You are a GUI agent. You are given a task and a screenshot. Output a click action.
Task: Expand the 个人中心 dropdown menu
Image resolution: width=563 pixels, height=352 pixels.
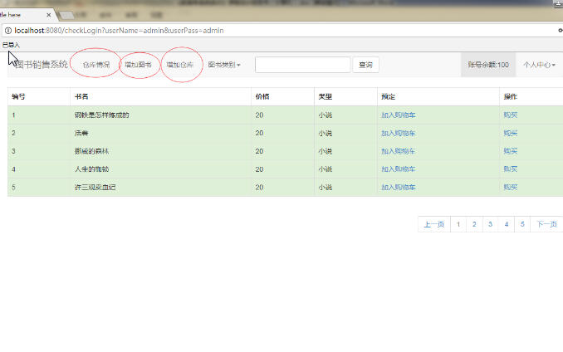pos(539,65)
